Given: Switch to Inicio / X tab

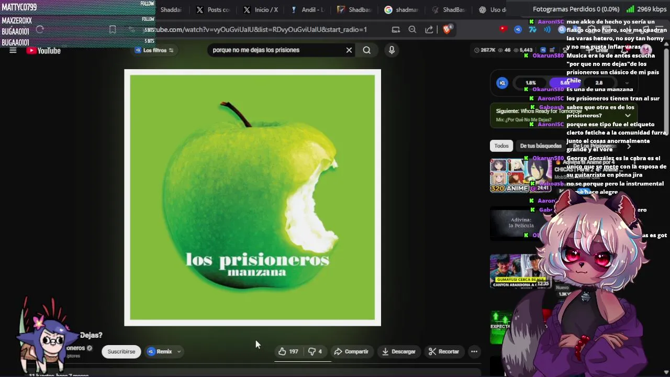Looking at the screenshot, I should click(x=261, y=9).
